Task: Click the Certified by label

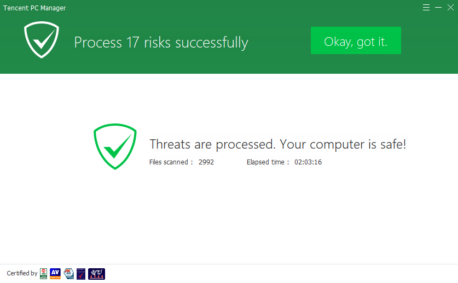Action: 22,273
